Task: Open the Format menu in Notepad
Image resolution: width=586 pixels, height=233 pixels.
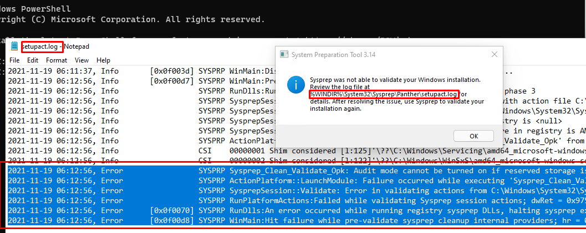Action: [x=57, y=60]
